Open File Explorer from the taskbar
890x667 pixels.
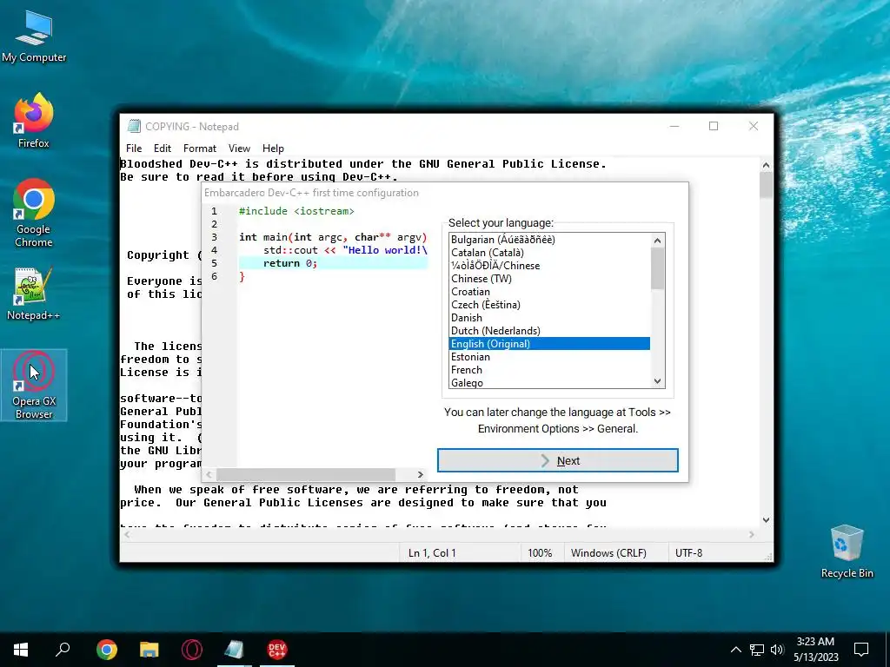[149, 650]
